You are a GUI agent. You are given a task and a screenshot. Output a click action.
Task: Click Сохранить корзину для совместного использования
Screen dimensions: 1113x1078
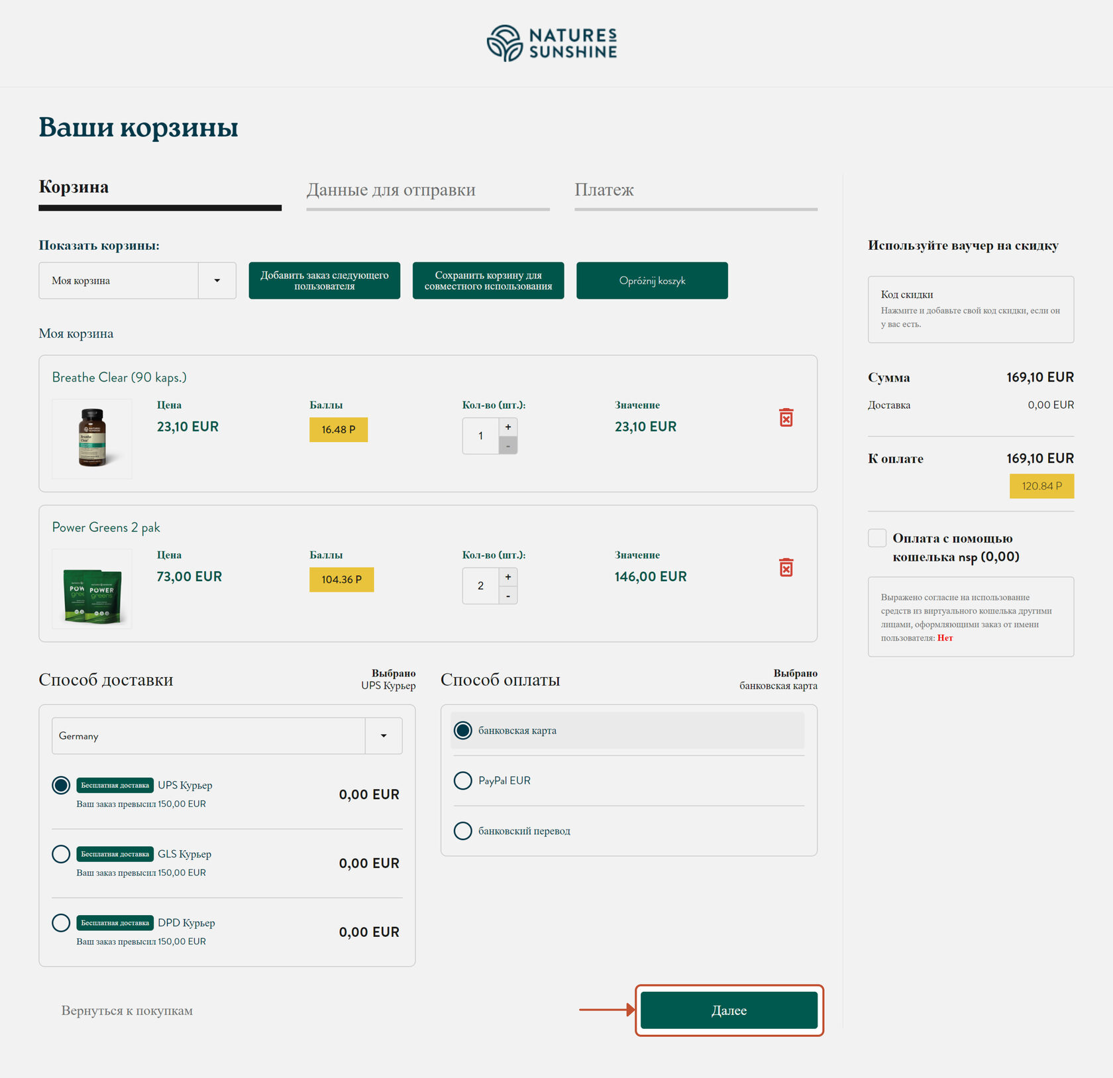[488, 280]
